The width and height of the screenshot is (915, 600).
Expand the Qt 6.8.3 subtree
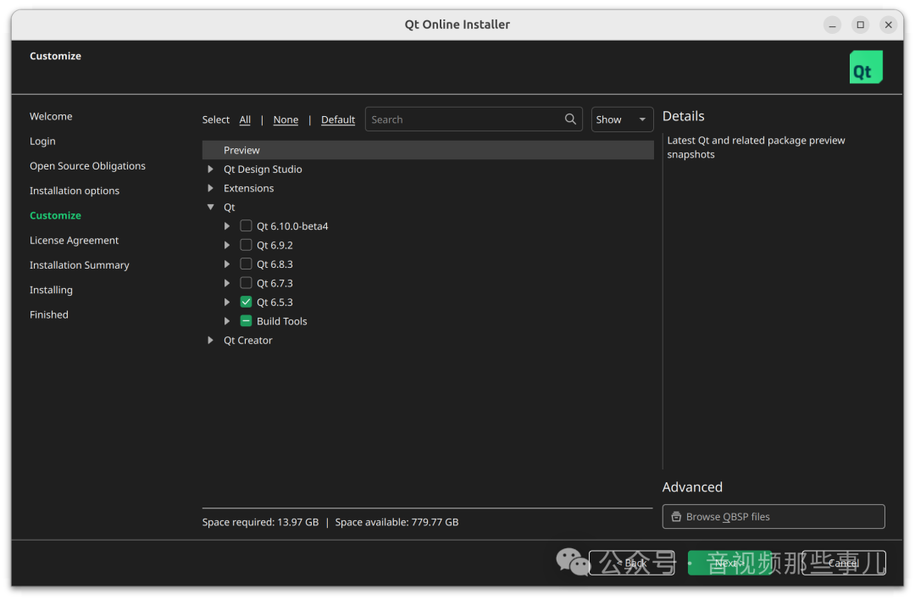pyautogui.click(x=227, y=264)
